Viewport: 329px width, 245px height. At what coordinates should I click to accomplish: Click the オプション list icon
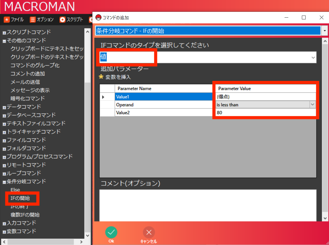33,20
